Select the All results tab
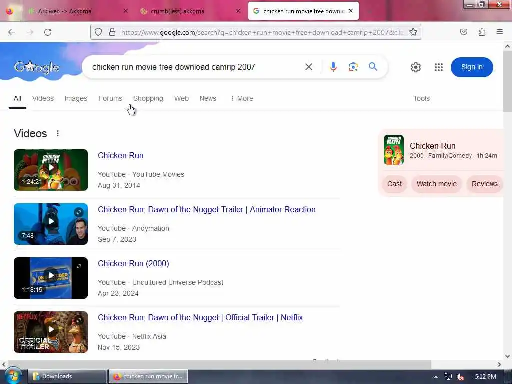 pos(17,98)
